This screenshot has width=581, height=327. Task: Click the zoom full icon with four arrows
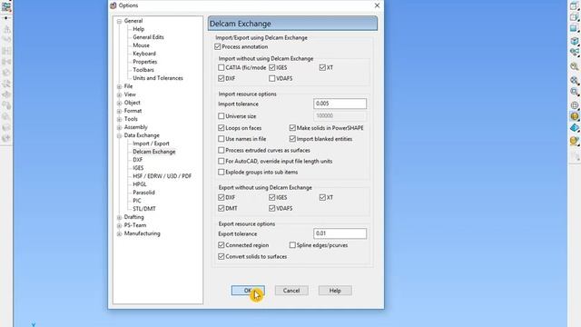pos(575,81)
